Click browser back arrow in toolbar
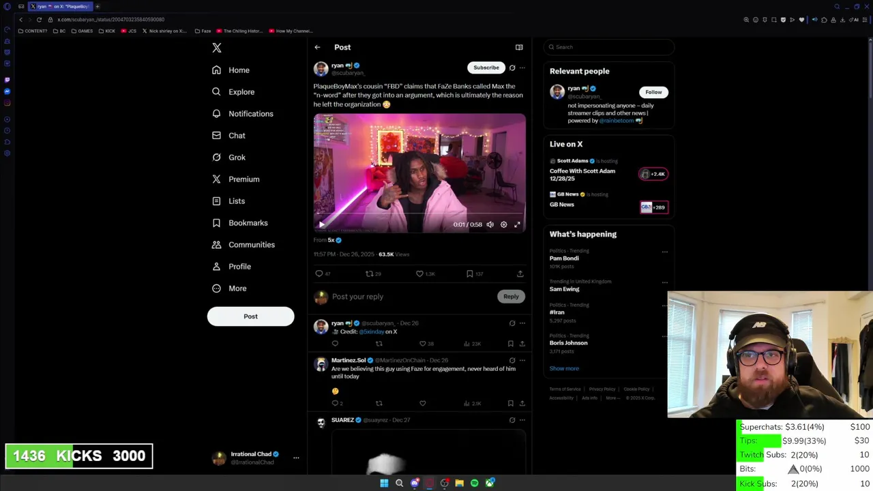 pos(20,20)
